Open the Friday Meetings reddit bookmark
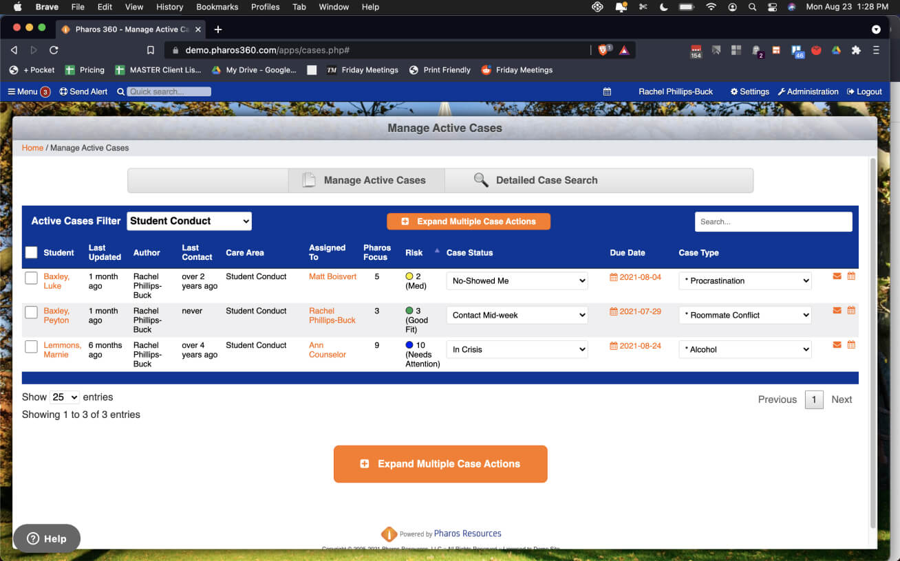This screenshot has width=900, height=561. (x=517, y=69)
